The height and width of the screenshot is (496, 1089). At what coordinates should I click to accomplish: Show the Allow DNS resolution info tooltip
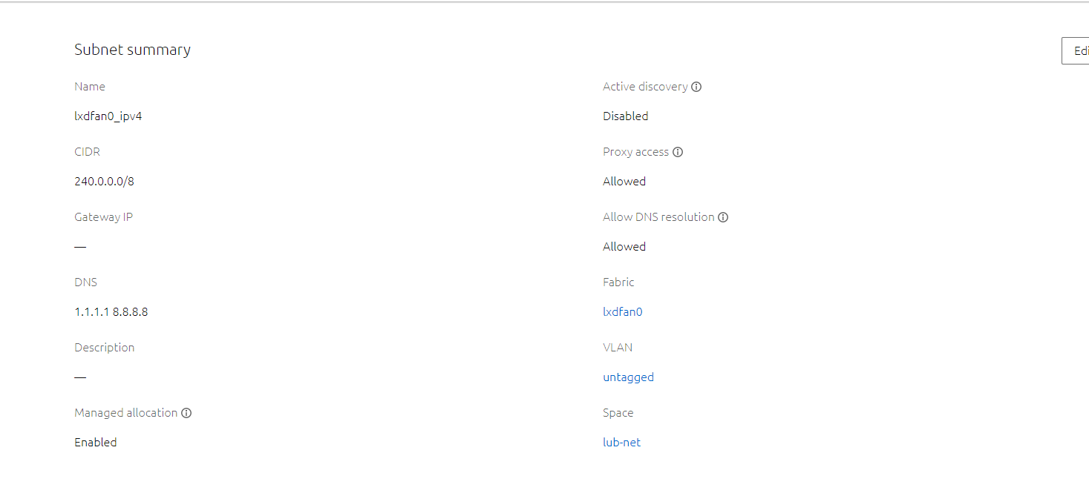[723, 217]
